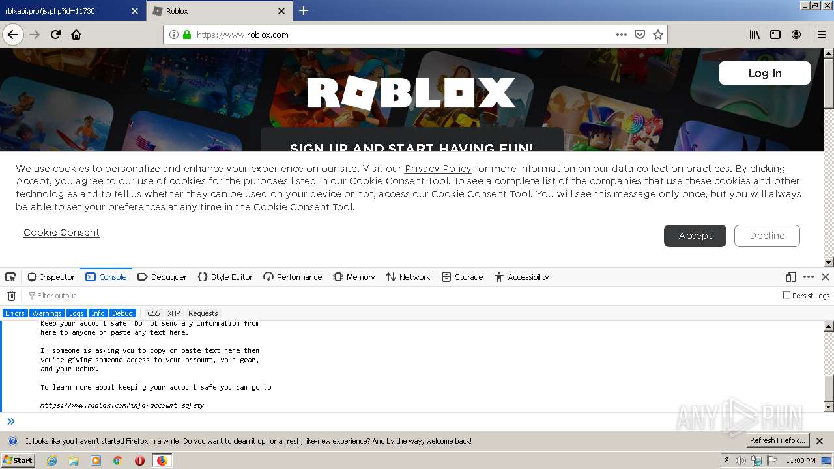
Task: Clear the web console output
Action: (11, 296)
